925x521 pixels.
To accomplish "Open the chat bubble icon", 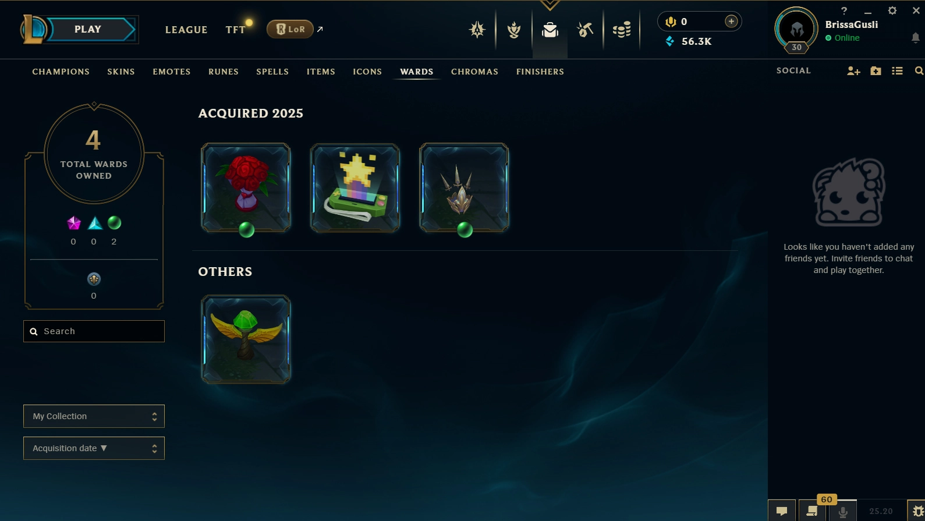I will tap(782, 511).
